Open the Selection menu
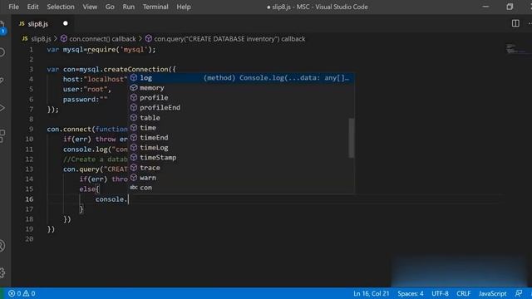The height and width of the screenshot is (299, 532). (61, 7)
